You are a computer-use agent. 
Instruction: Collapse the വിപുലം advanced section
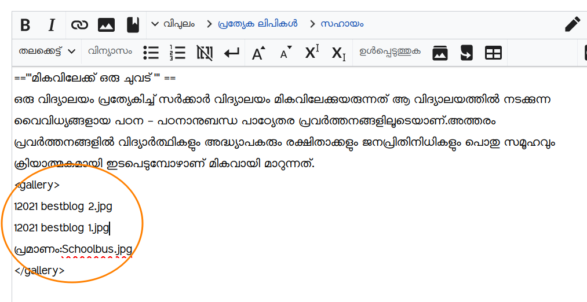pyautogui.click(x=173, y=24)
